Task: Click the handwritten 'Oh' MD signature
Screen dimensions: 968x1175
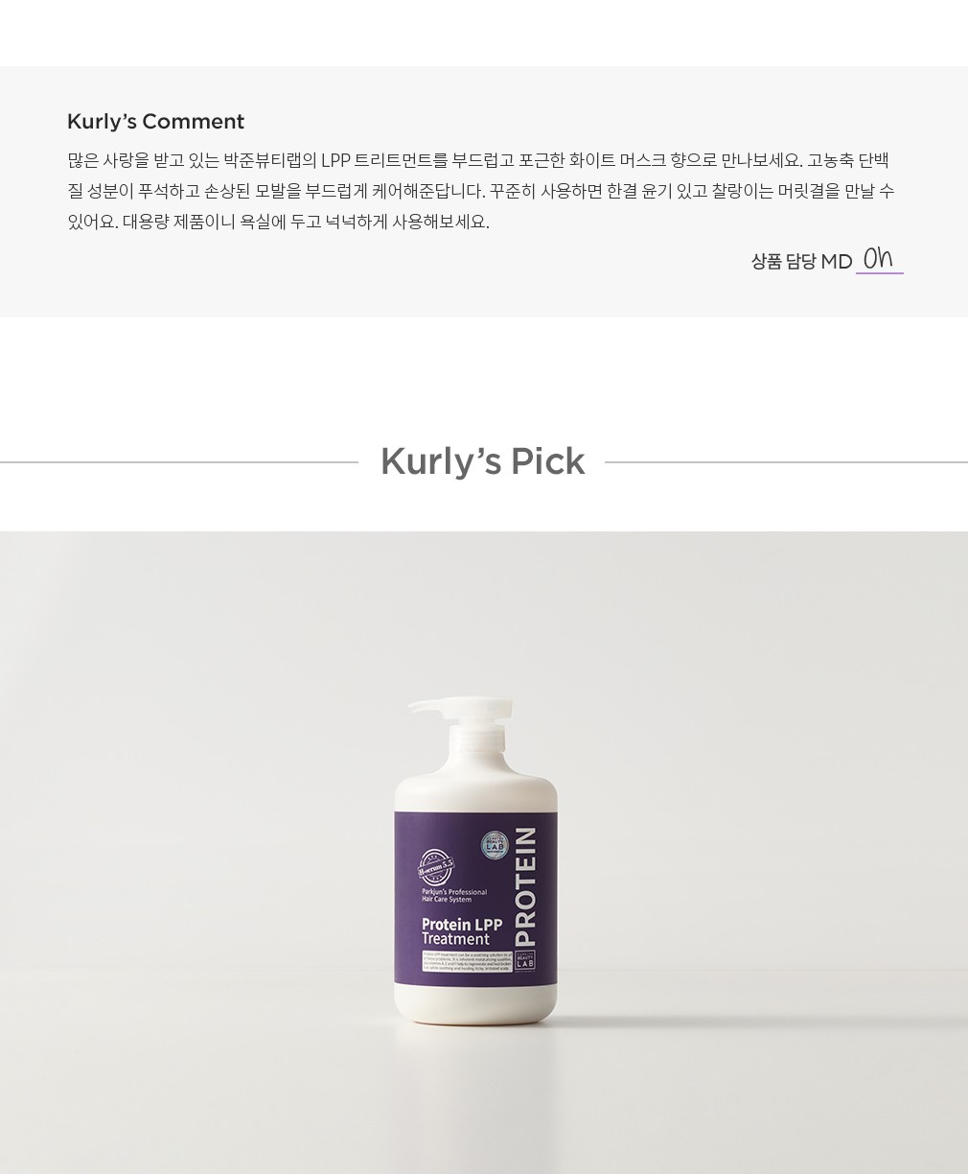Action: 878,258
